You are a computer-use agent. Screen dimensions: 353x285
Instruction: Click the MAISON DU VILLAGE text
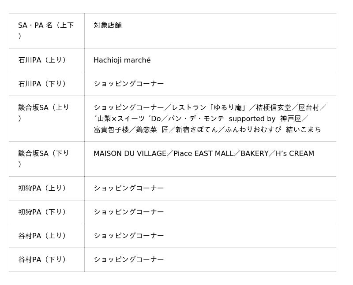130,154
